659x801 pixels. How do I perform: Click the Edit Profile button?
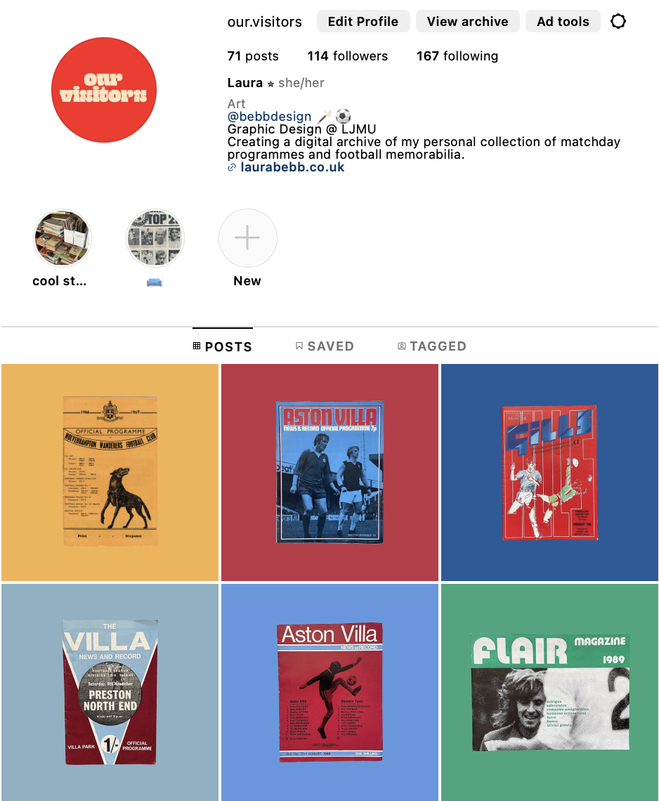tap(363, 22)
